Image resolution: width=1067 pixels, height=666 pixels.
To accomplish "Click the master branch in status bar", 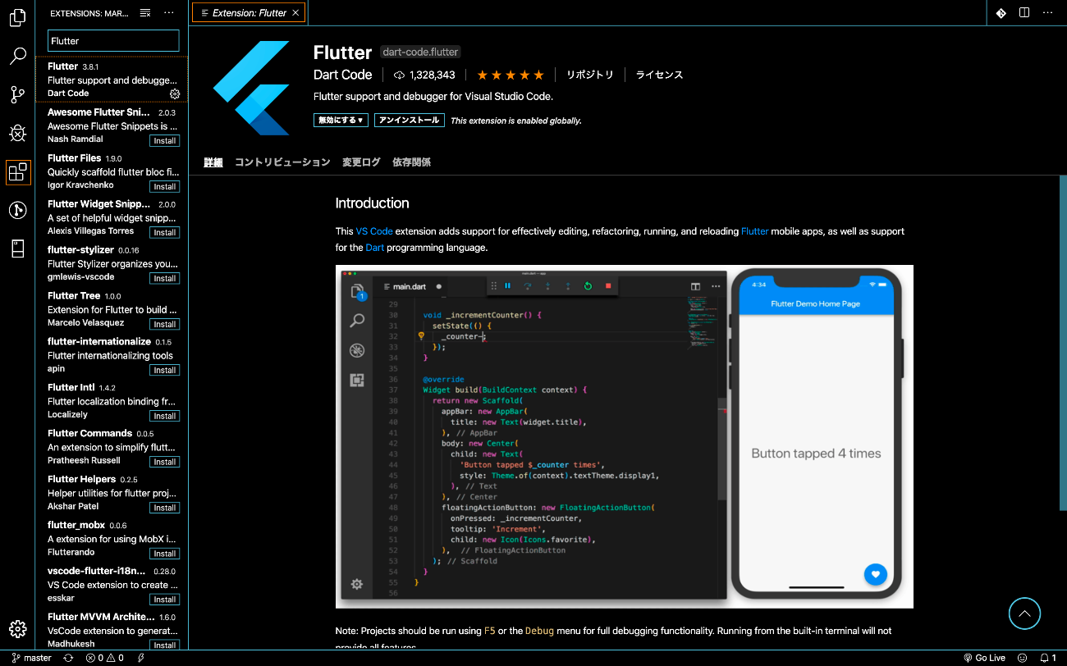I will (x=32, y=658).
